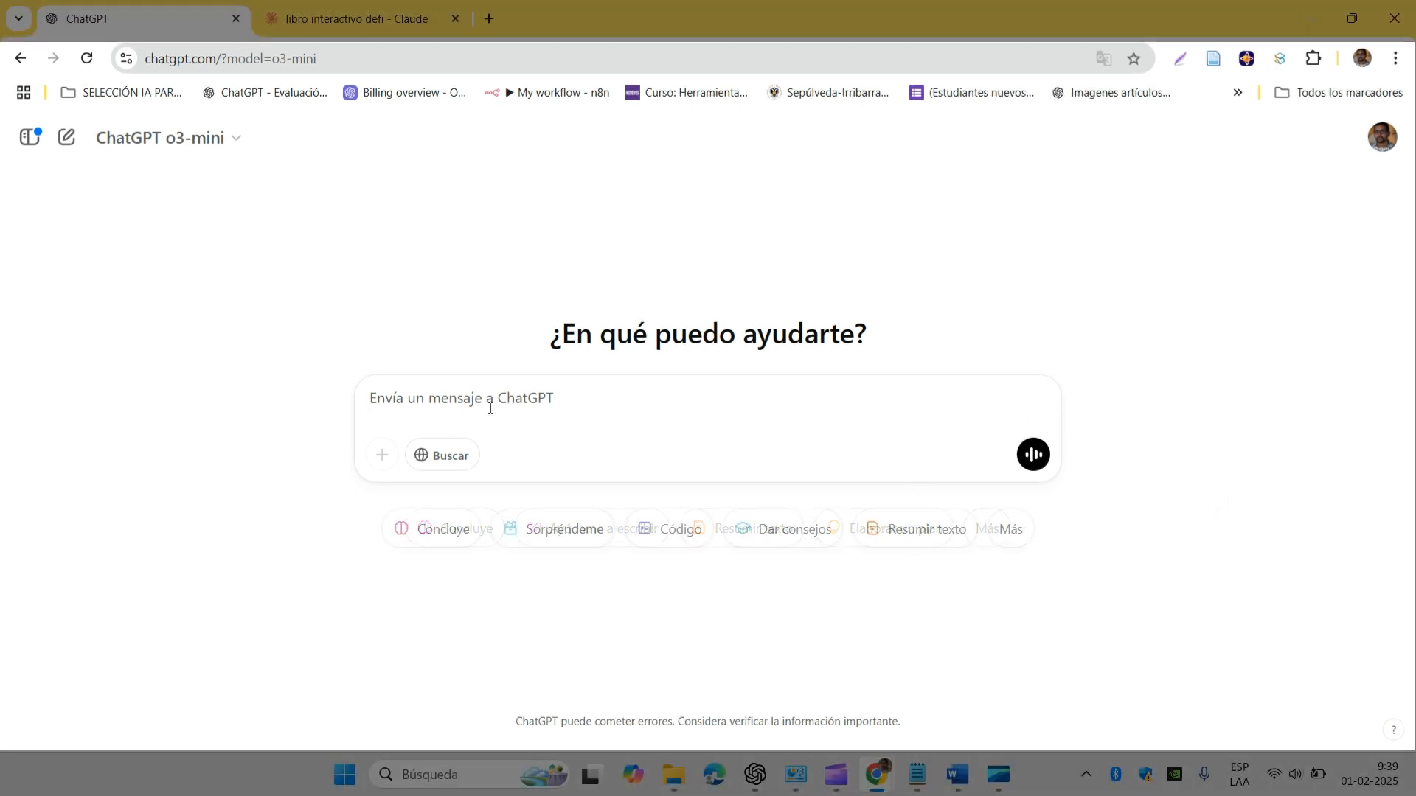The width and height of the screenshot is (1416, 796).
Task: Open the user profile avatar in ChatGPT
Action: (1382, 137)
